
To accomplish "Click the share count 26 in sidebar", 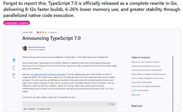I will (x=14, y=77).
